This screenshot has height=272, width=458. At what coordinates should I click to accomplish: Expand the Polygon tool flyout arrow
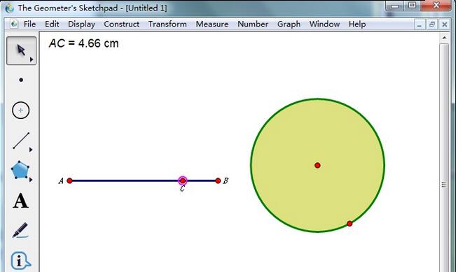tap(31, 180)
